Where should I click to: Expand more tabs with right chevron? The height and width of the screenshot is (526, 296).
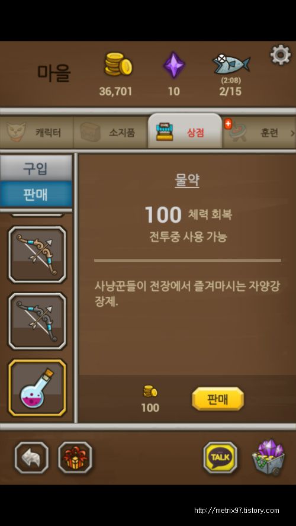(x=292, y=133)
